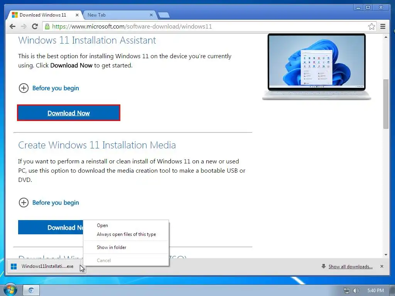Click the 5:40 PM taskbar clock
395x296 pixels.
tap(375, 291)
